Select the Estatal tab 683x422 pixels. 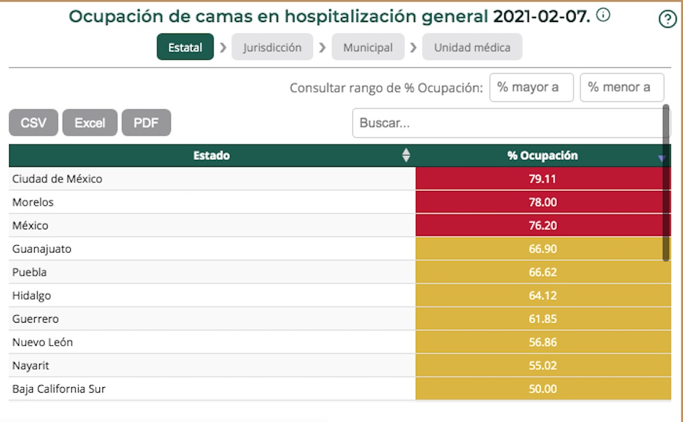point(185,48)
